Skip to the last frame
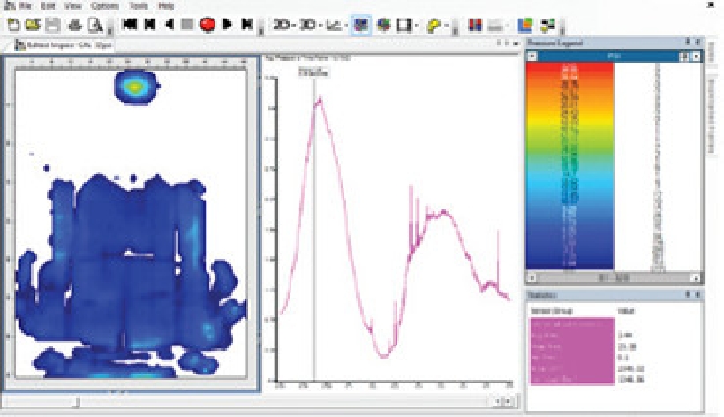 (x=245, y=24)
